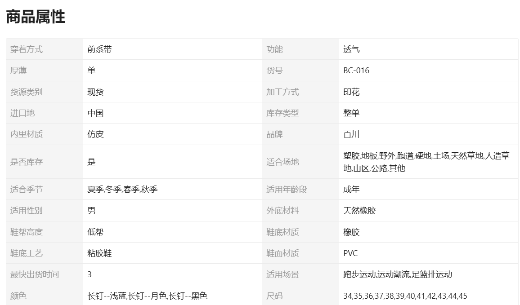Click the PVC upper material value

pyautogui.click(x=350, y=253)
